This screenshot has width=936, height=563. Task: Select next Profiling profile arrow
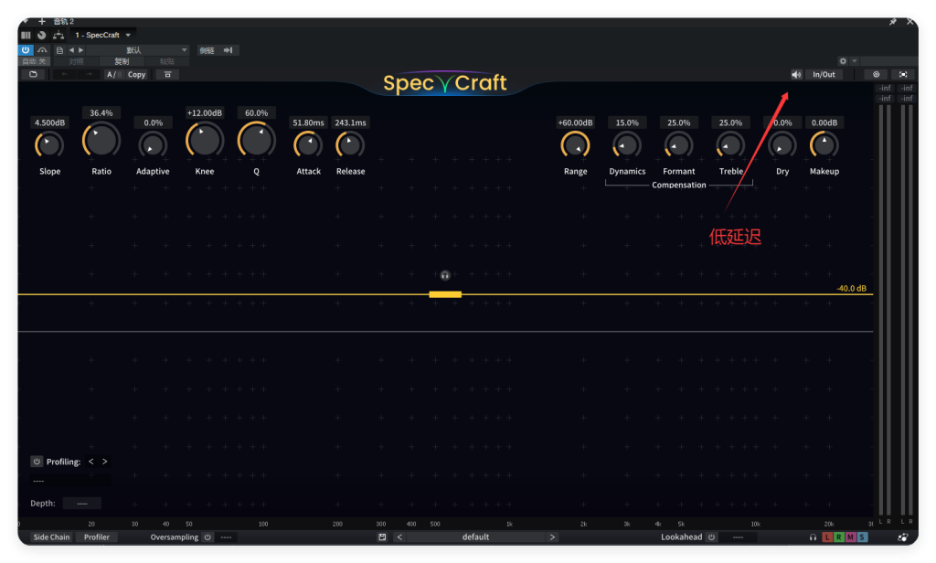[x=105, y=462]
